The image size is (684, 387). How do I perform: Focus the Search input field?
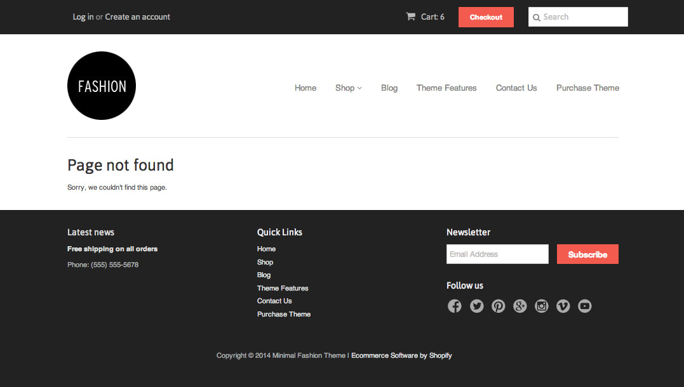[x=583, y=17]
